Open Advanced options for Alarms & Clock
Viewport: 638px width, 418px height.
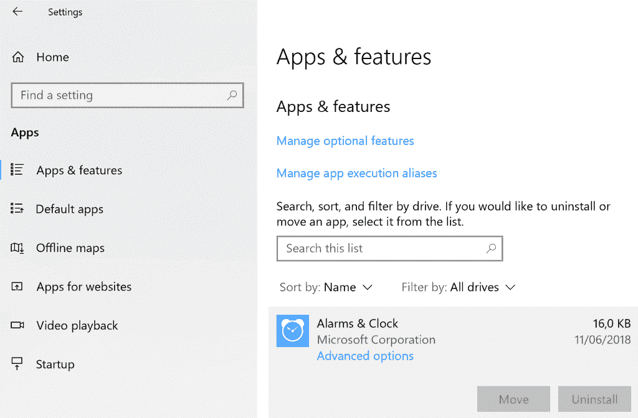[365, 356]
